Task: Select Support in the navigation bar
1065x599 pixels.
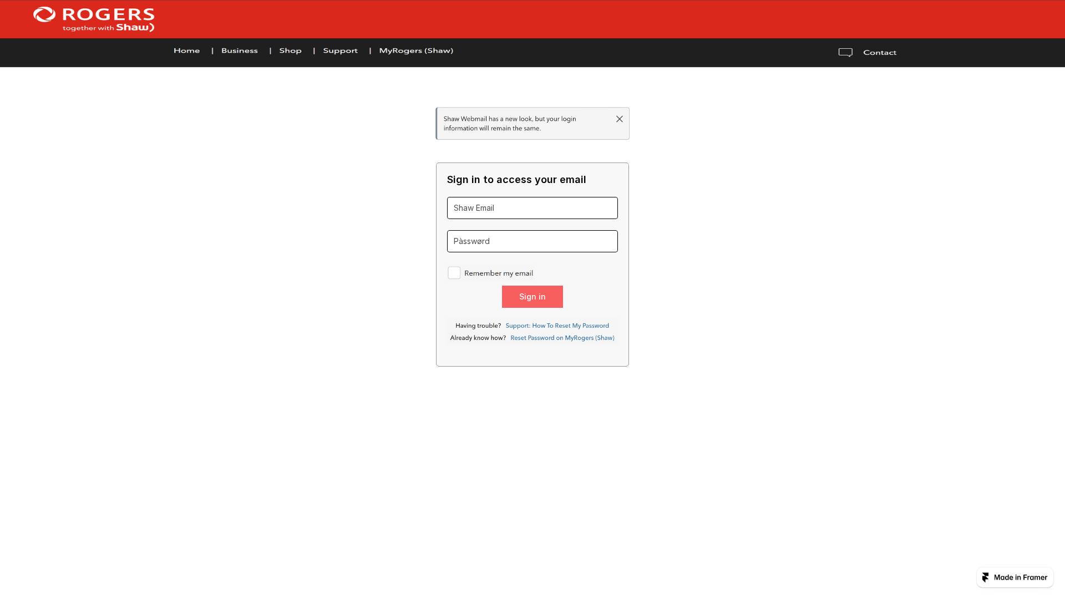Action: click(x=341, y=50)
